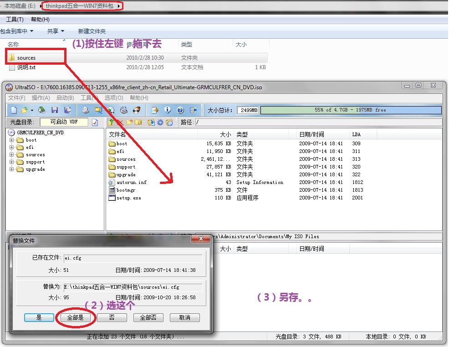The height and width of the screenshot is (347, 459).
Task: Click the folder-with-globe icon next to gear
Action: [169, 122]
